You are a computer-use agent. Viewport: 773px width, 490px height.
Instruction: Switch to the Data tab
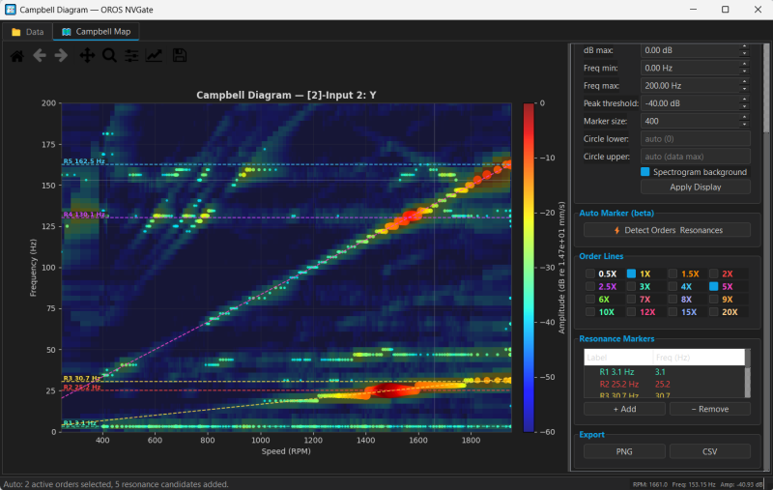pyautogui.click(x=28, y=32)
